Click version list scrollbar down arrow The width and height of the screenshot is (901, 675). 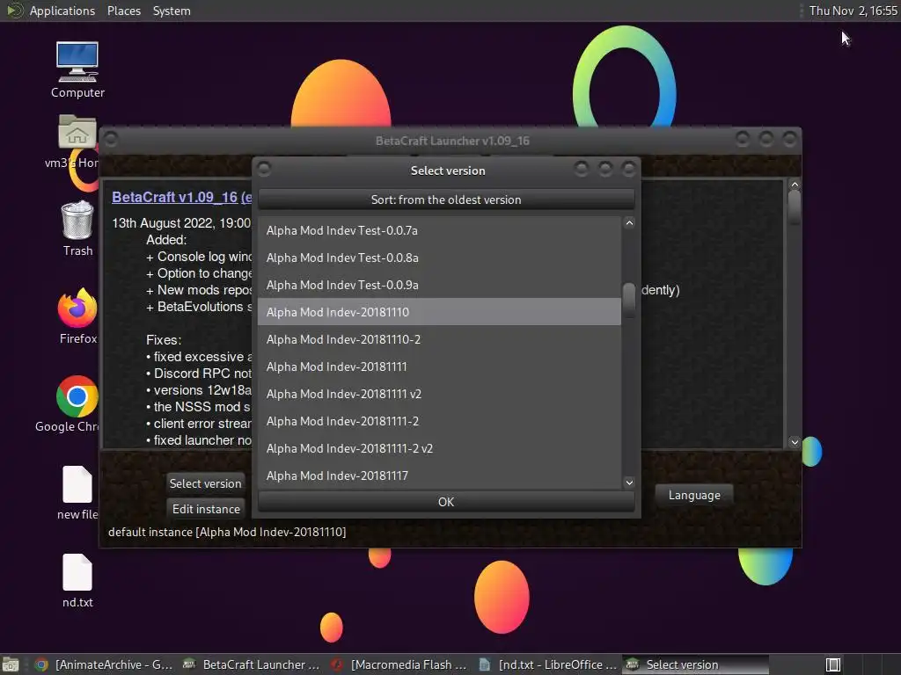(629, 483)
